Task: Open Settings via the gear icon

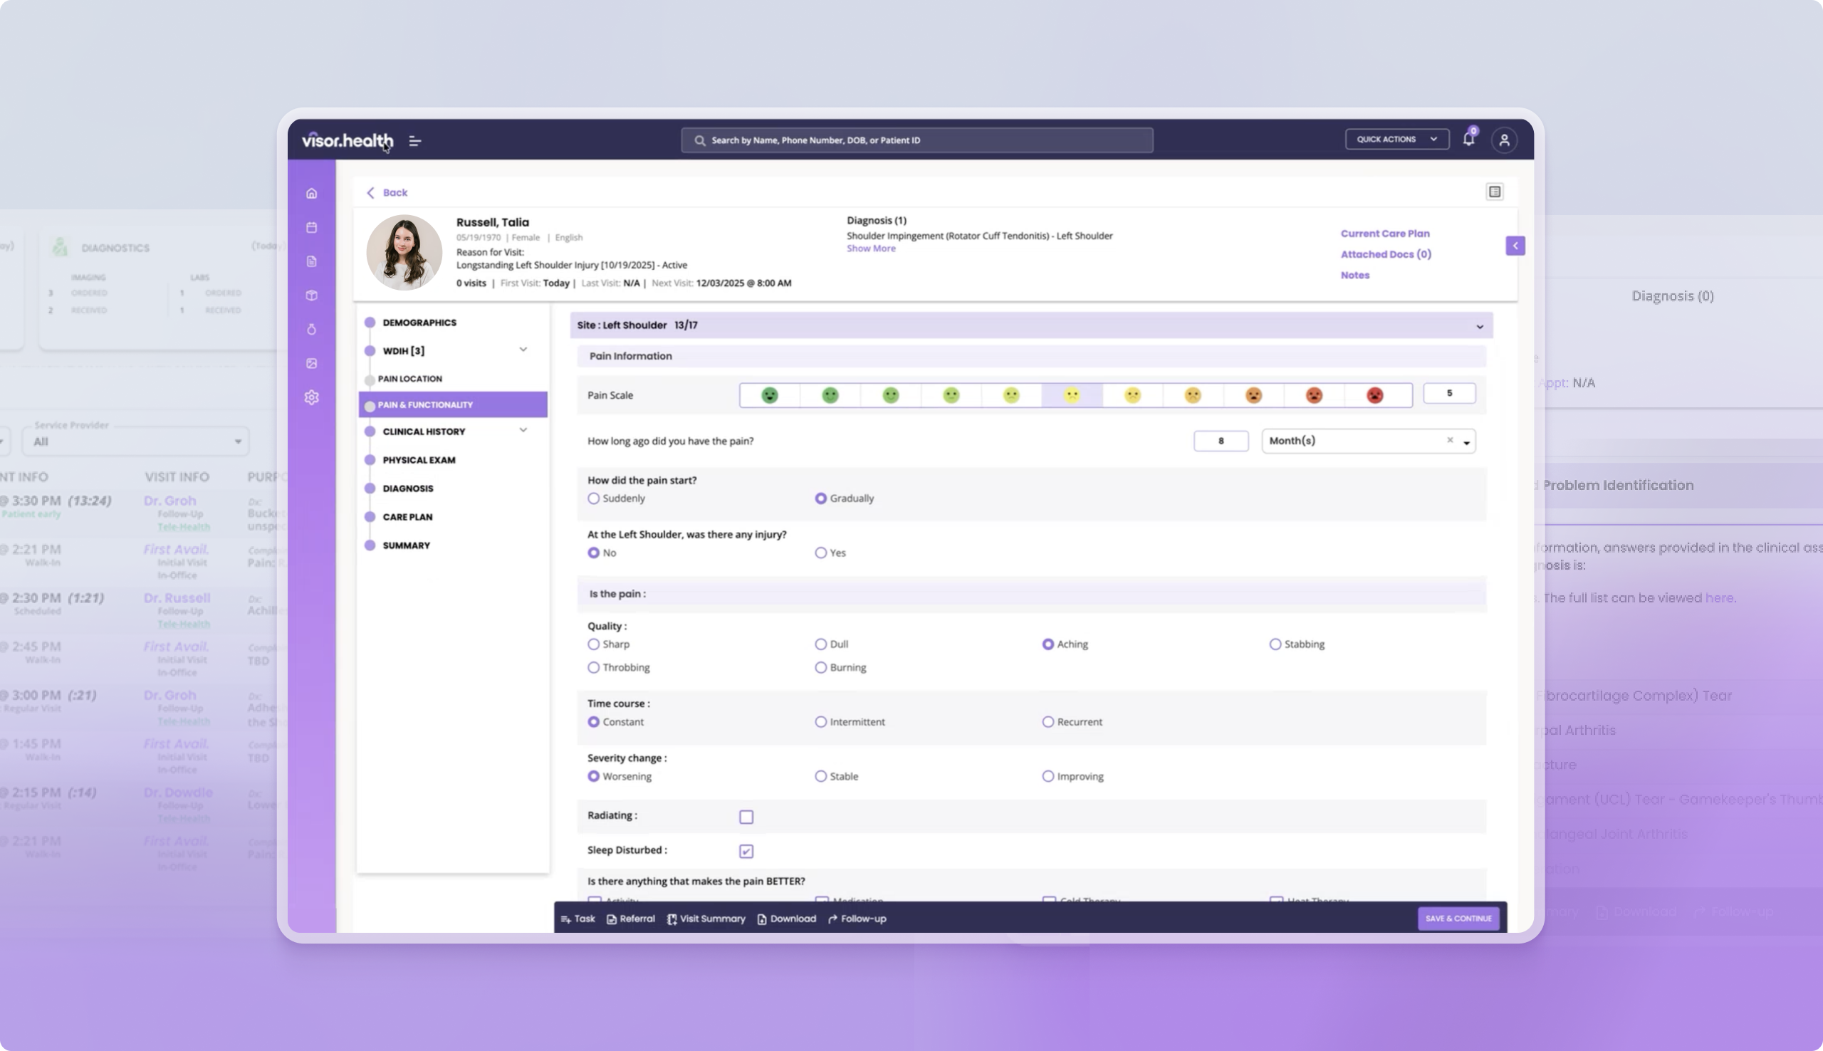Action: (x=312, y=398)
